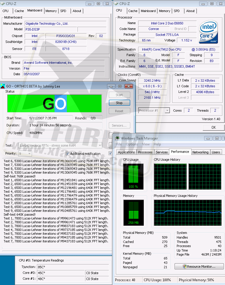225x285 pixels.
Task: Click the Intel Core 2 Duo E6850 name field
Action: pos(167,23)
